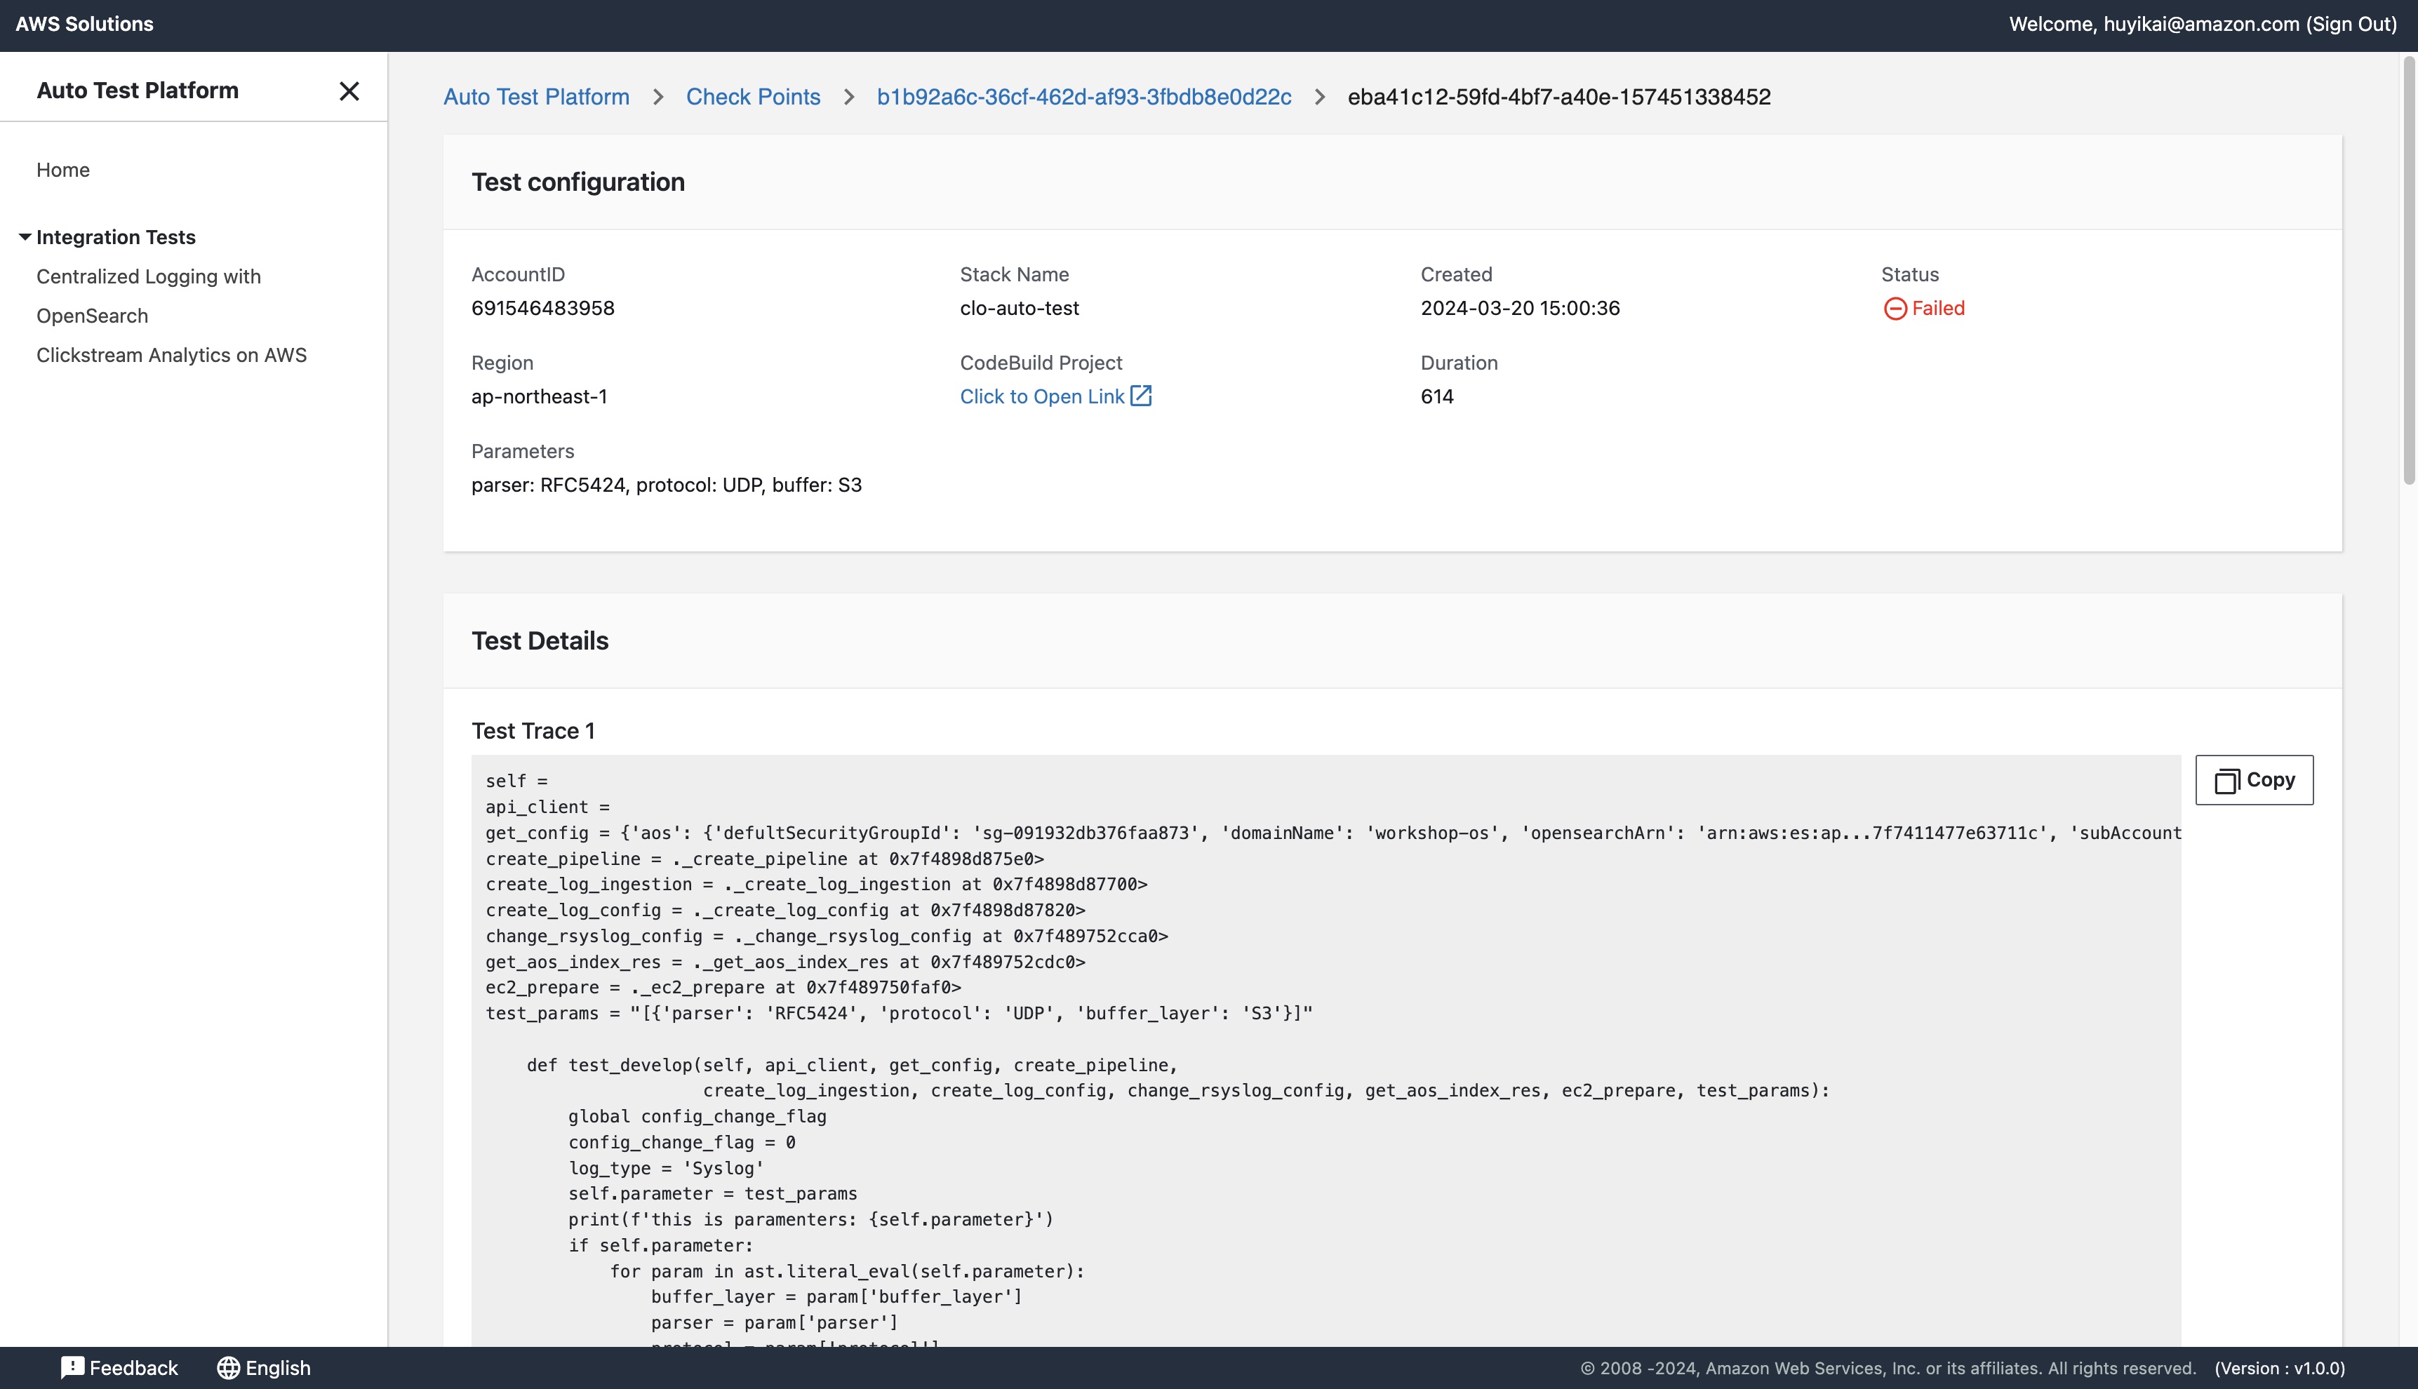Click AWS Solutions header title
Viewport: 2418px width, 1389px height.
[x=85, y=24]
